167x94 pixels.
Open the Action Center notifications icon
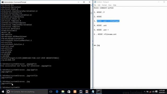coord(156,92)
